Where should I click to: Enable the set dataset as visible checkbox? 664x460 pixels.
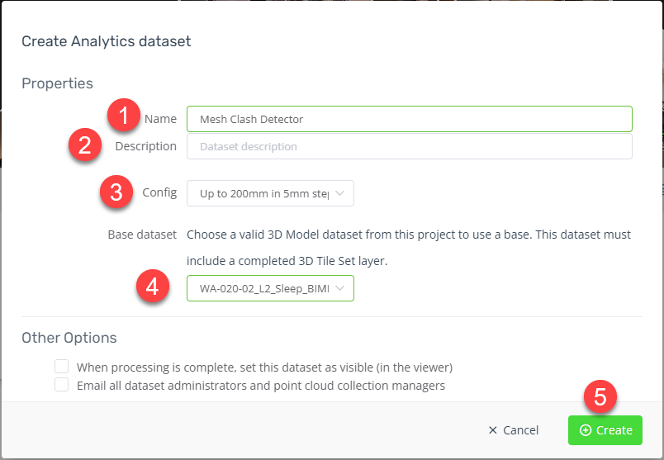(61, 367)
